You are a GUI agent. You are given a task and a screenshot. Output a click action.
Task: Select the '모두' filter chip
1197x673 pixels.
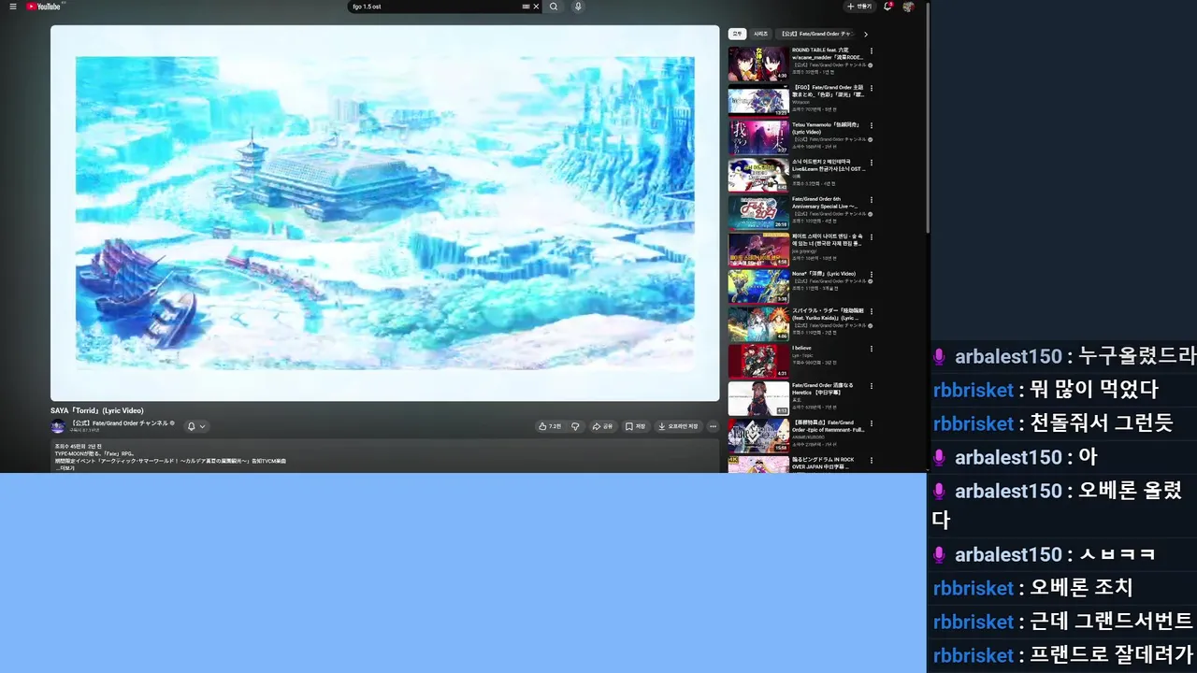[737, 34]
